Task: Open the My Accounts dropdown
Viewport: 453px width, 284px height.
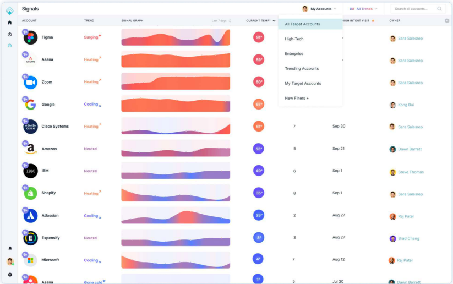Action: 319,9
